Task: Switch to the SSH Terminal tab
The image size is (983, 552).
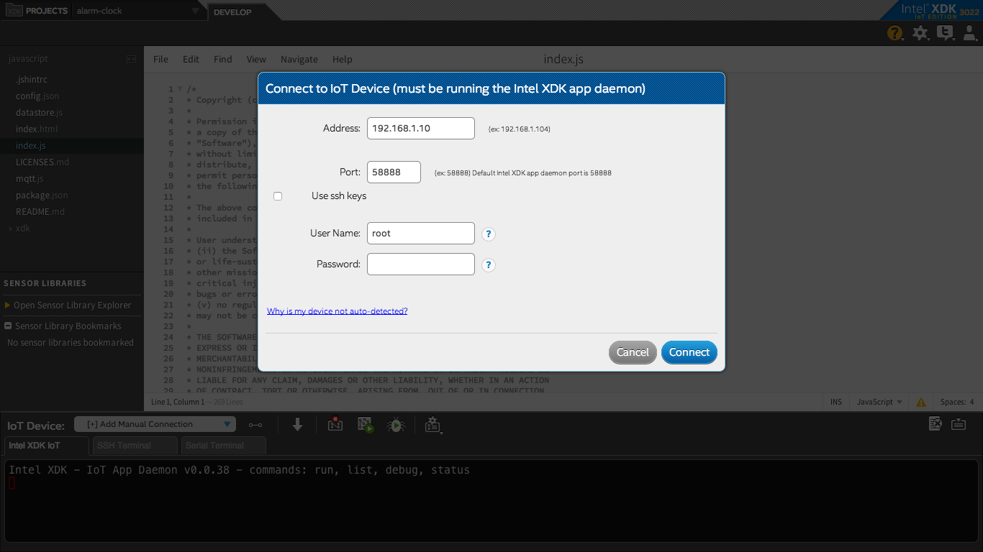Action: pyautogui.click(x=135, y=446)
